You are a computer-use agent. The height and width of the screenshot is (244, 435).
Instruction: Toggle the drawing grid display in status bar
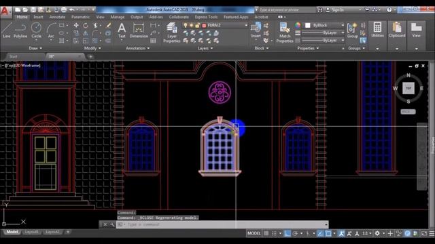point(266,233)
